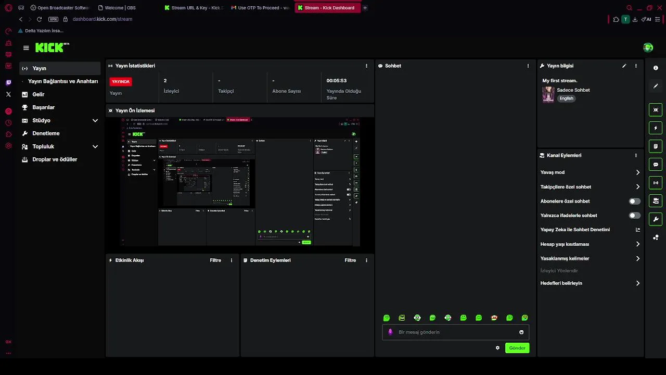Switch to Stream URL & Key tab
The width and height of the screenshot is (666, 375).
click(x=194, y=8)
